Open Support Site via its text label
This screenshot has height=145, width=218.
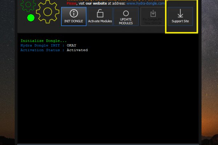[180, 21]
